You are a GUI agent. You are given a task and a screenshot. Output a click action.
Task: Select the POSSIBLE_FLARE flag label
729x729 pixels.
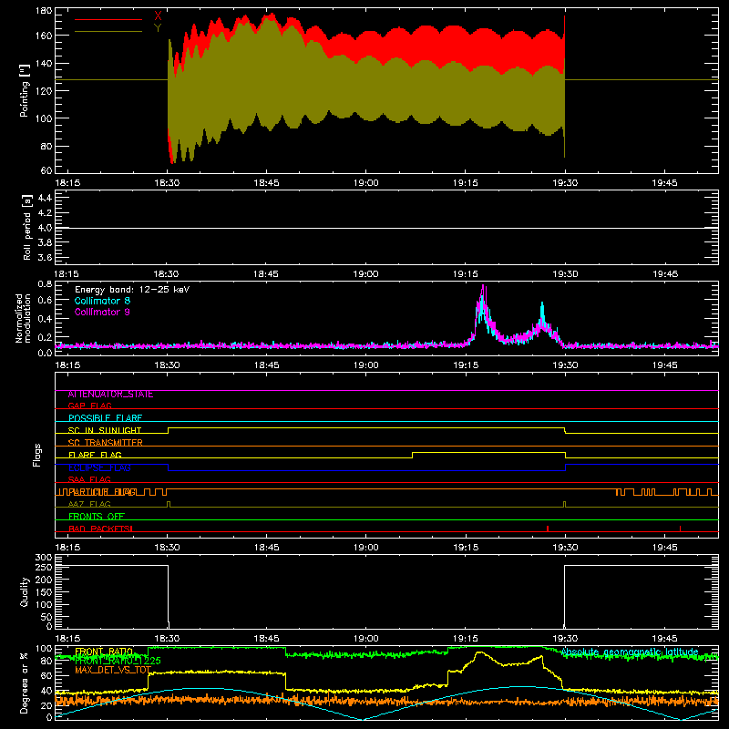105,418
